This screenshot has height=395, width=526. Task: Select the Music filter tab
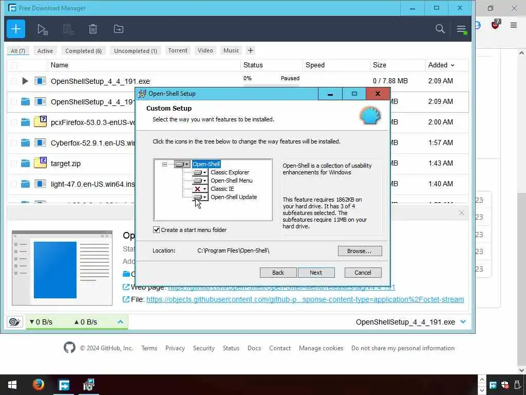(231, 50)
